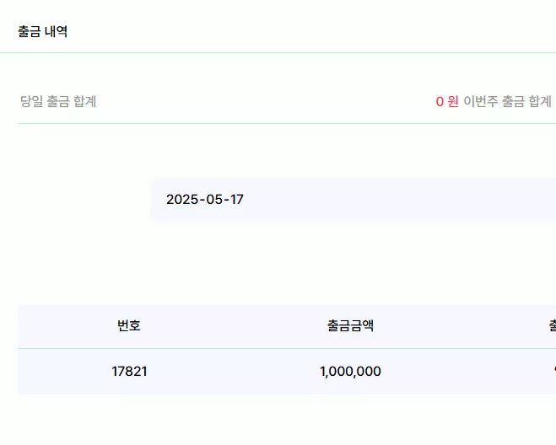Select the day 17 in the date field
556x445 pixels.
(x=236, y=200)
